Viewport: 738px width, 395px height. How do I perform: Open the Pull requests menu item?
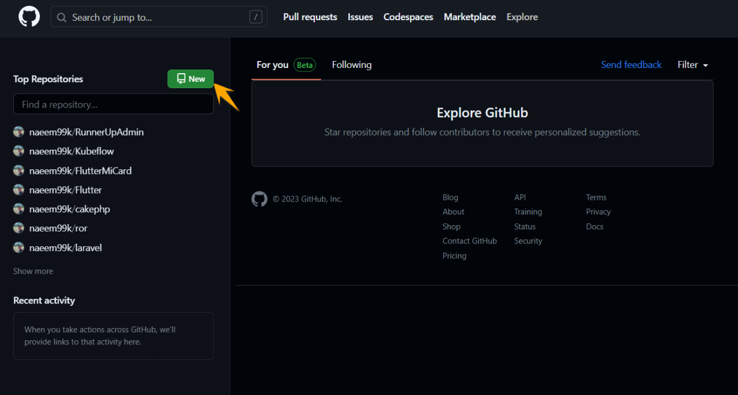pos(310,17)
